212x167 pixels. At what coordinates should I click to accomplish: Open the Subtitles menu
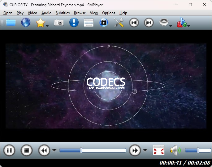click(63, 13)
